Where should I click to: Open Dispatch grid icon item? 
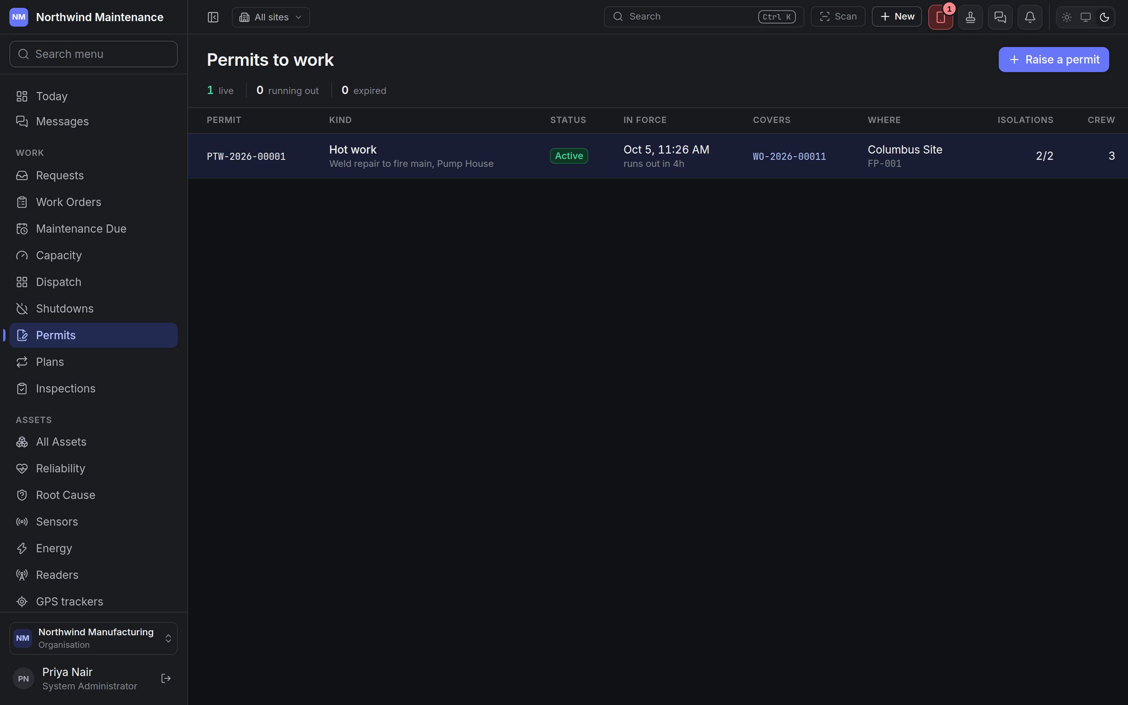94,282
